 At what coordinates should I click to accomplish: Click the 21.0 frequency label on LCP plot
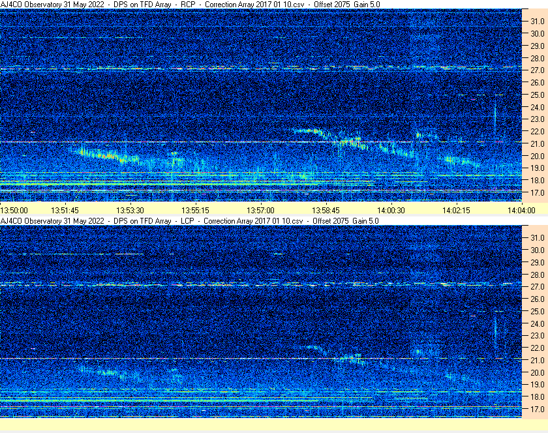pos(538,361)
